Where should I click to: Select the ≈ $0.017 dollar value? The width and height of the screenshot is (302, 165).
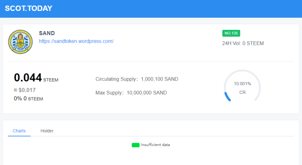coord(25,90)
